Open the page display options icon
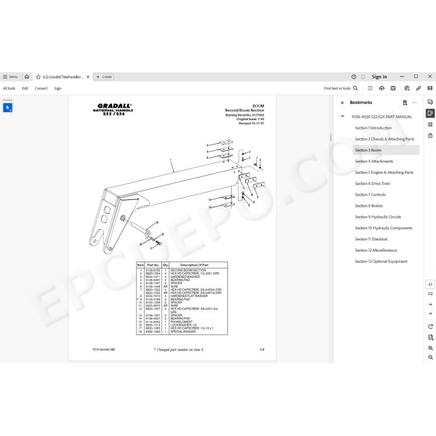 [x=430, y=338]
